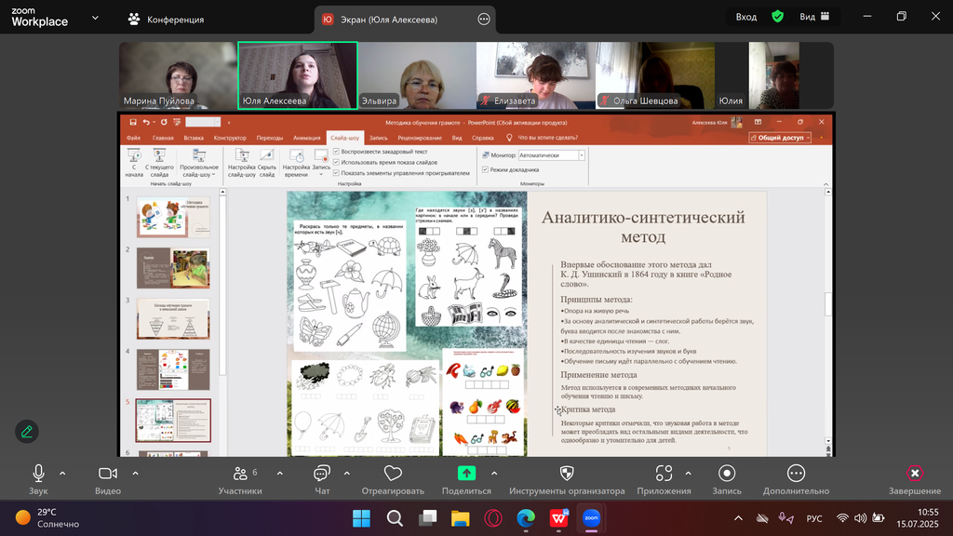Screen dimensions: 953x536
Task: Open the Участники participants panel
Action: [x=240, y=474]
